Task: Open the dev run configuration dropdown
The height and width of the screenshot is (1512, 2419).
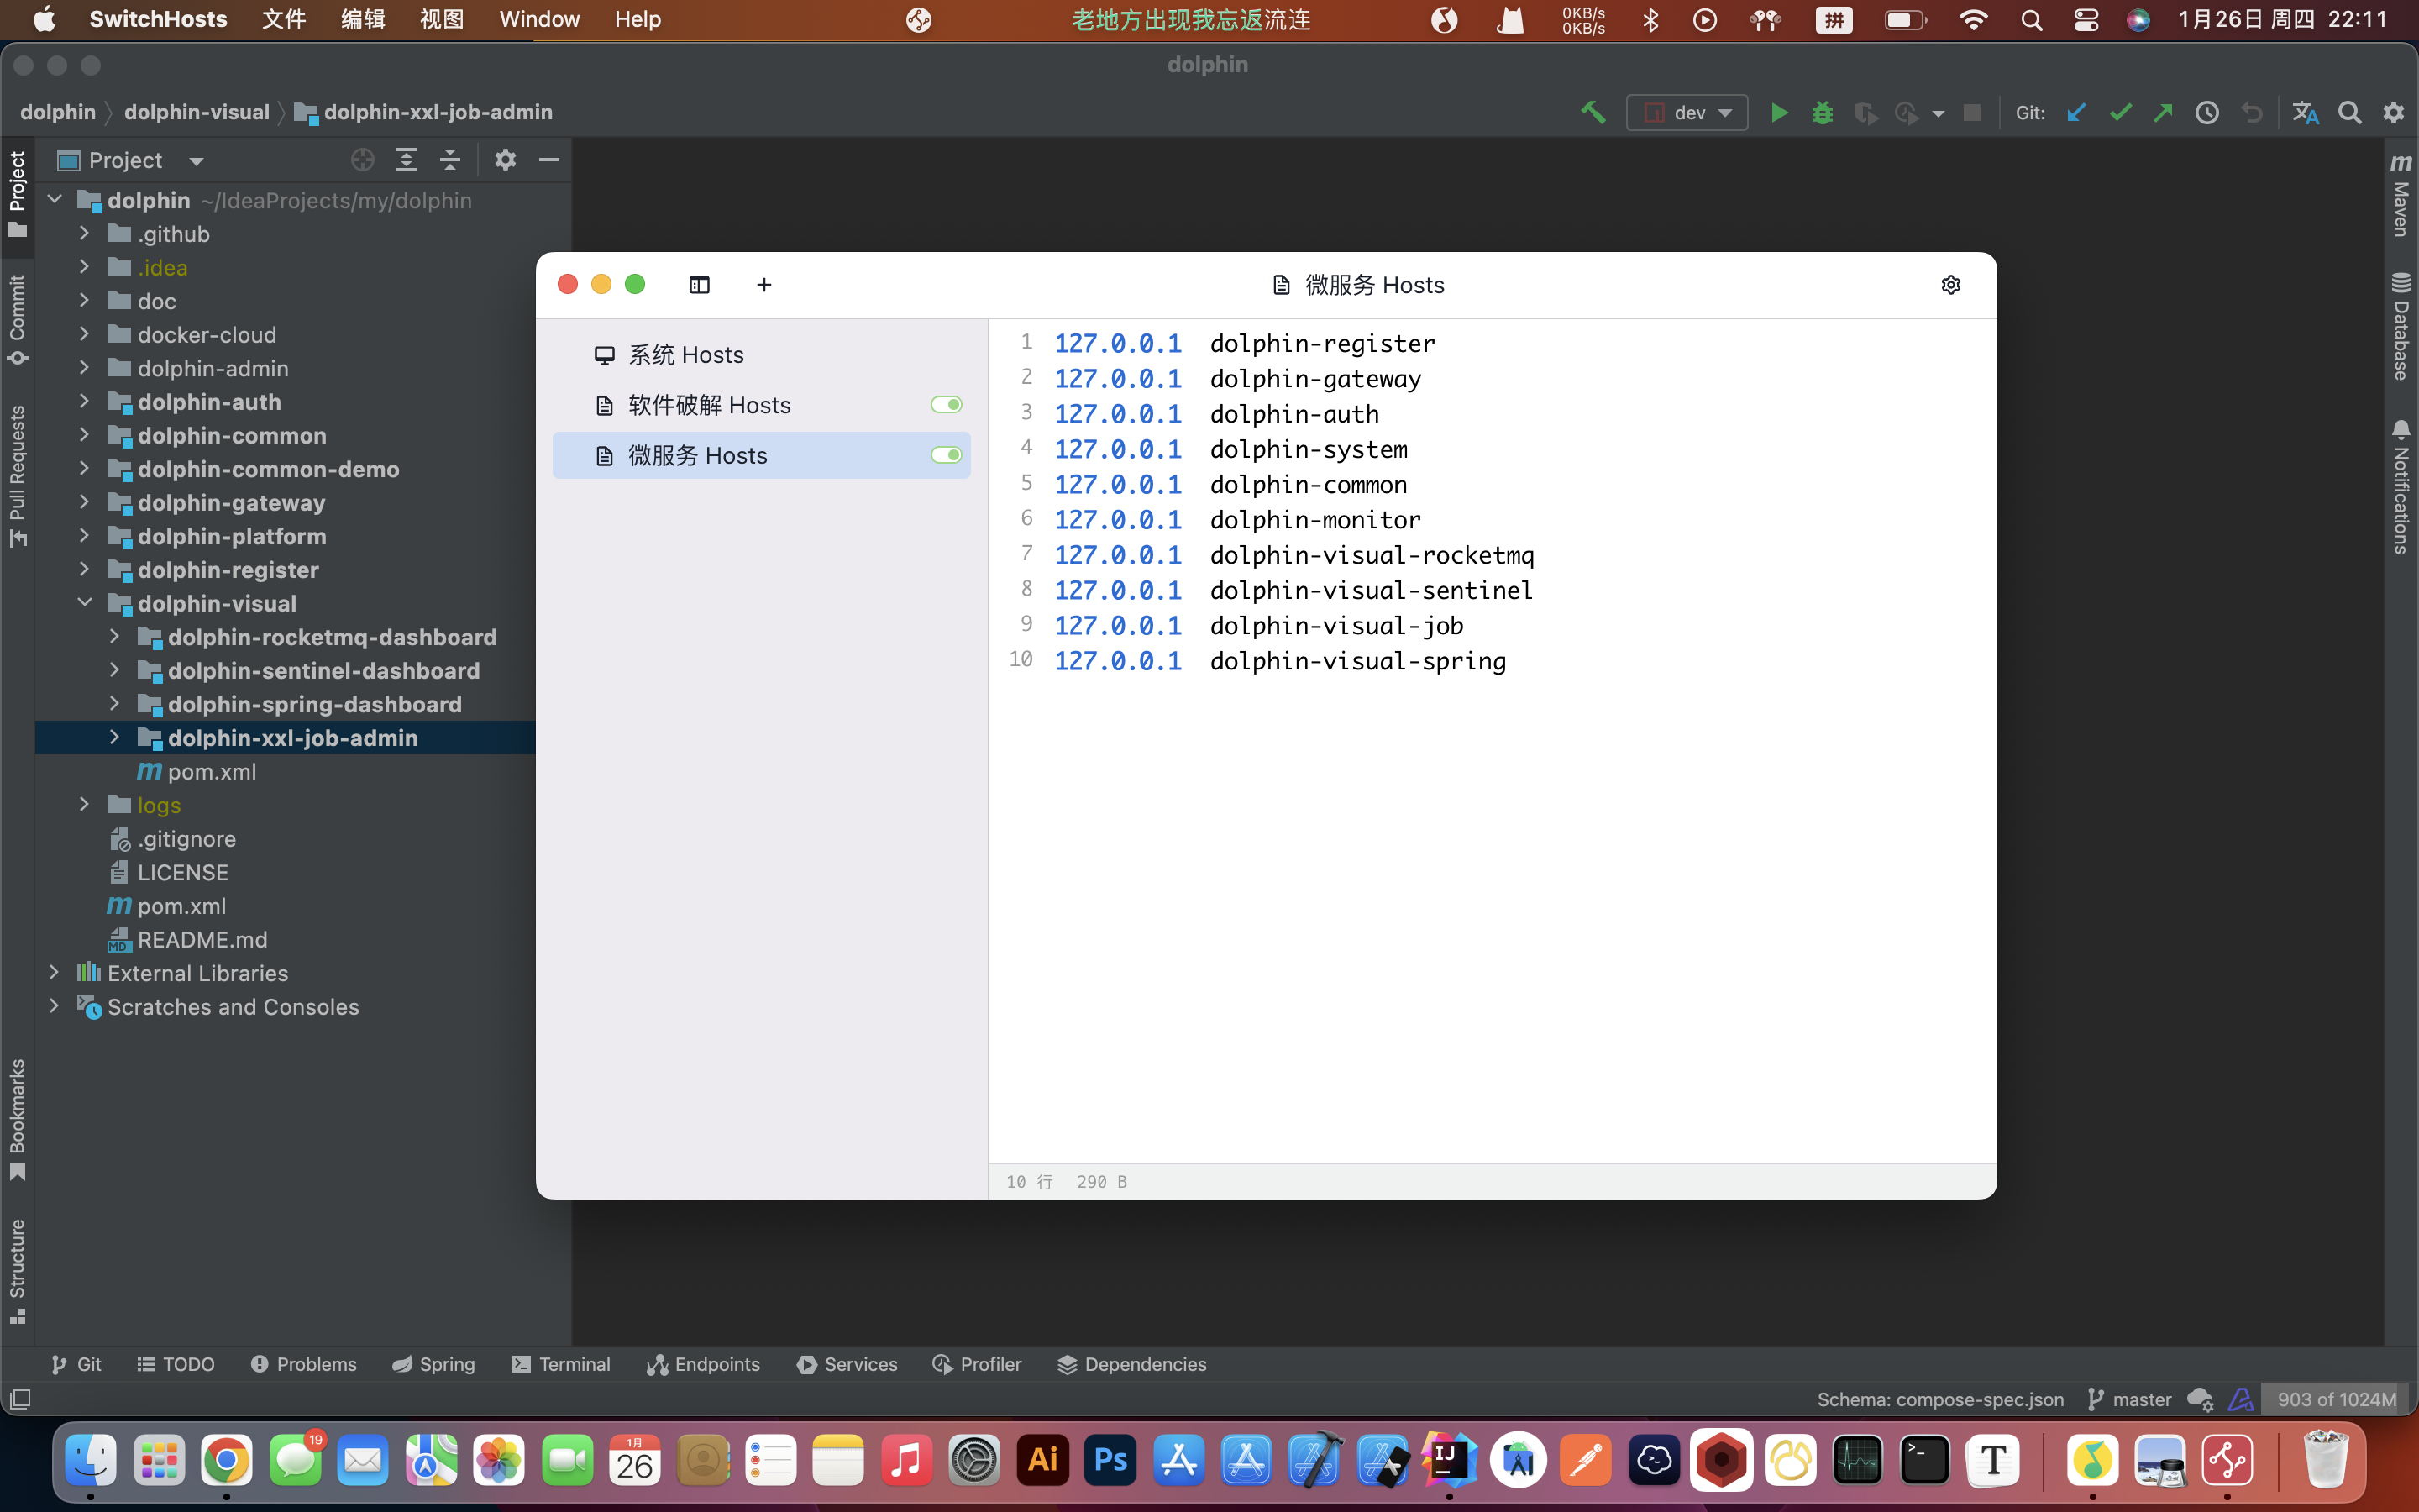Action: pyautogui.click(x=1687, y=113)
